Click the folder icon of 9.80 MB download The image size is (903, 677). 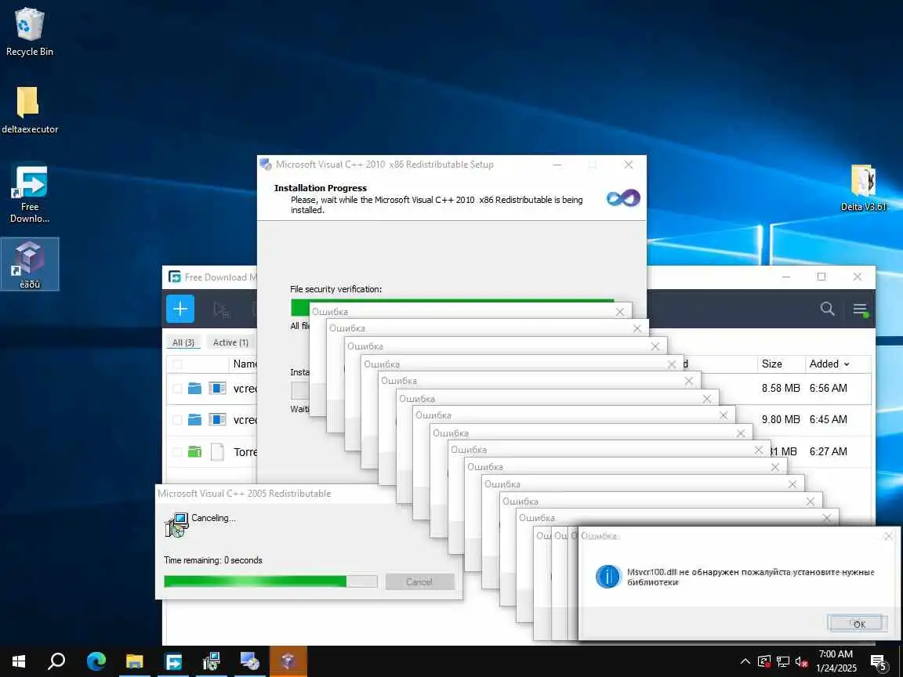[194, 419]
